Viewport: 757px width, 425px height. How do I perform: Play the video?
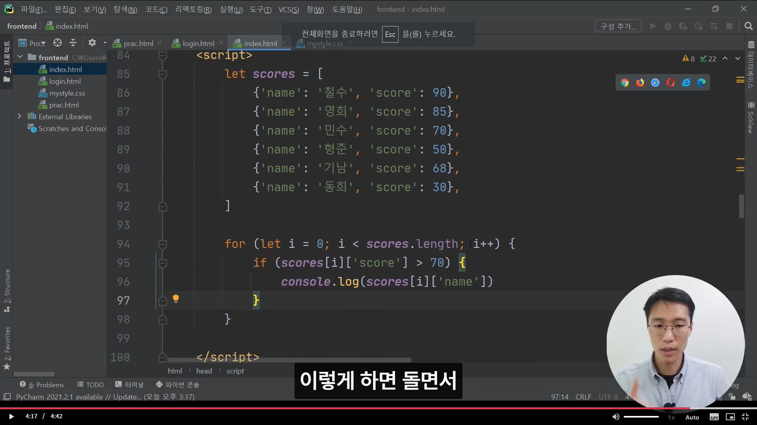[11, 416]
